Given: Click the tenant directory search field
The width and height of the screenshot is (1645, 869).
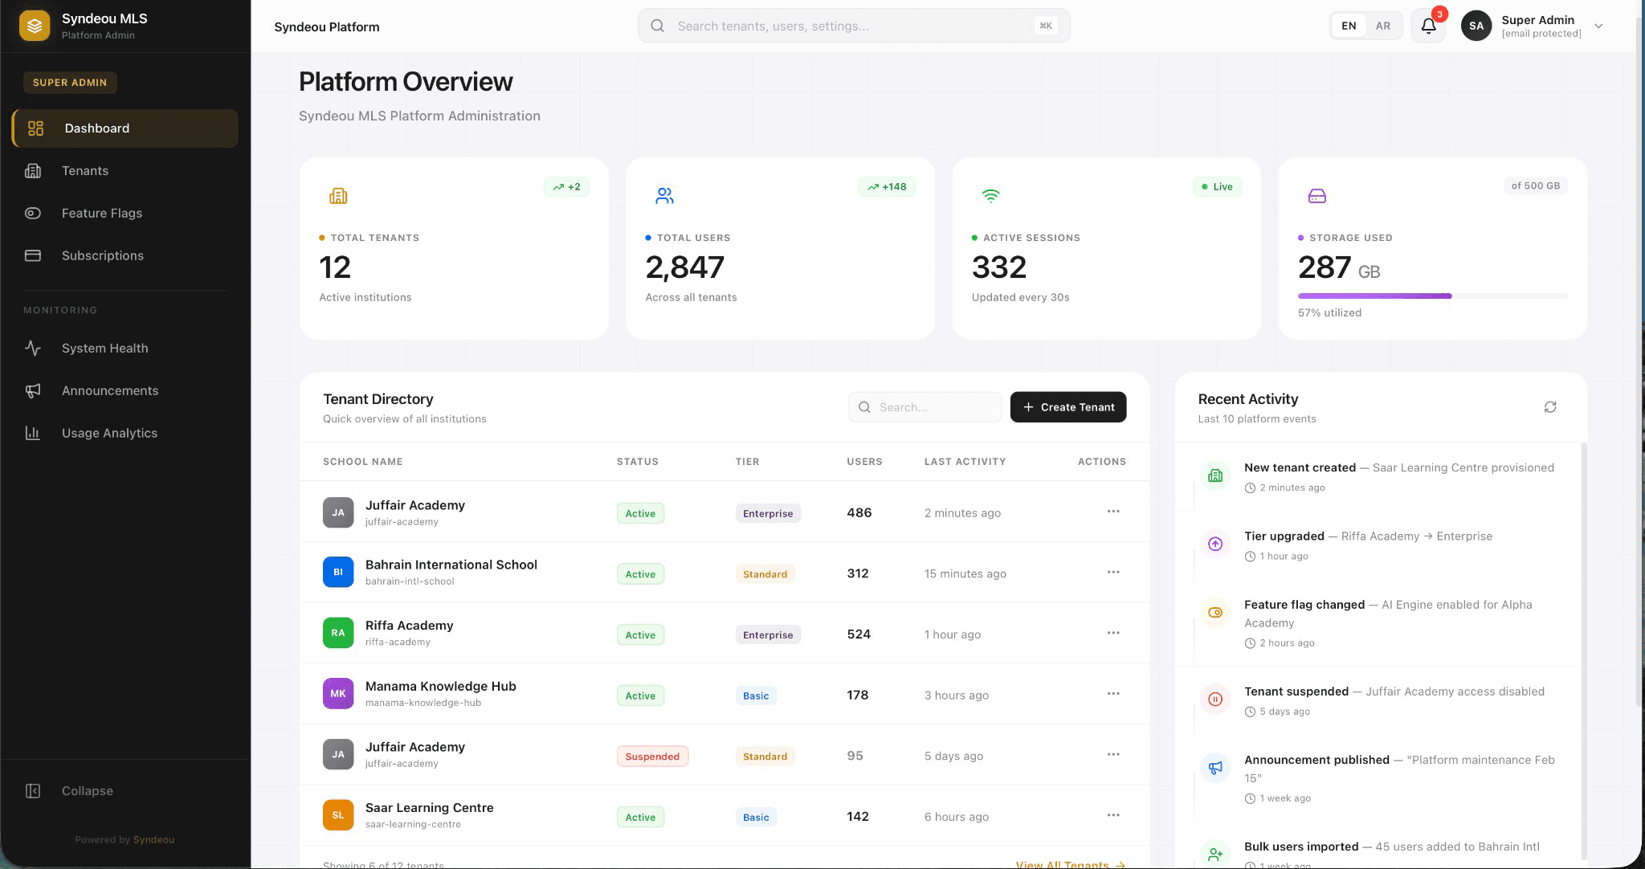Looking at the screenshot, I should coord(925,407).
